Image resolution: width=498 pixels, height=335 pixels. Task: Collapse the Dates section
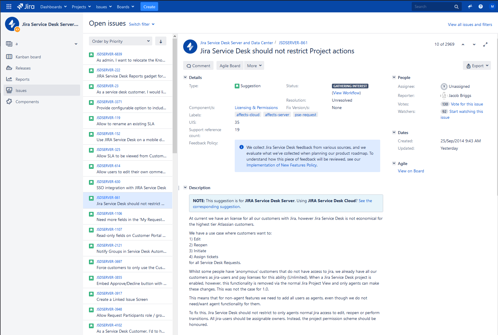point(394,132)
